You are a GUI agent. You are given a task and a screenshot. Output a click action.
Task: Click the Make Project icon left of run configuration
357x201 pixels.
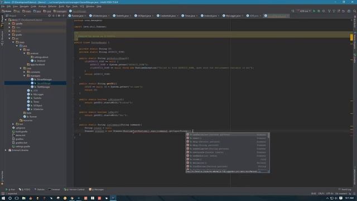pyautogui.click(x=293, y=11)
